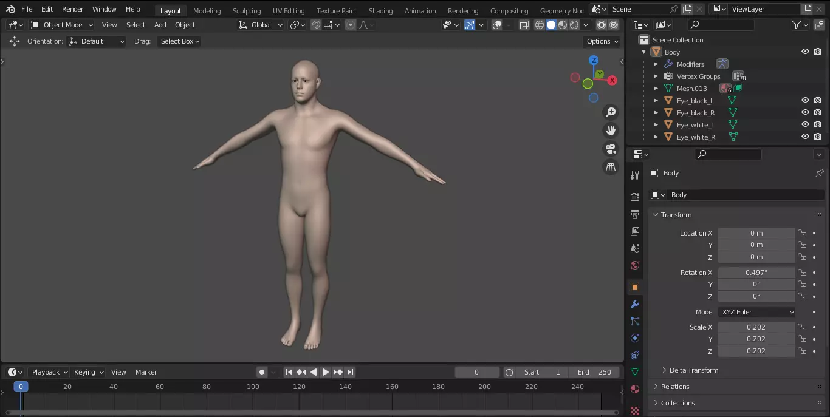Expand Mesh.013 in outliner
Image resolution: width=830 pixels, height=417 pixels.
click(656, 88)
